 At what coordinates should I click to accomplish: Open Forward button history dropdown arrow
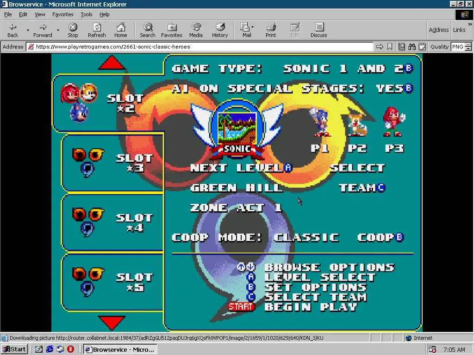pos(58,30)
